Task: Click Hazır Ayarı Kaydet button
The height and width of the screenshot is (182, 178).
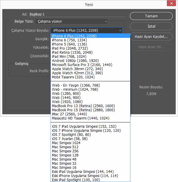Action: pyautogui.click(x=151, y=37)
